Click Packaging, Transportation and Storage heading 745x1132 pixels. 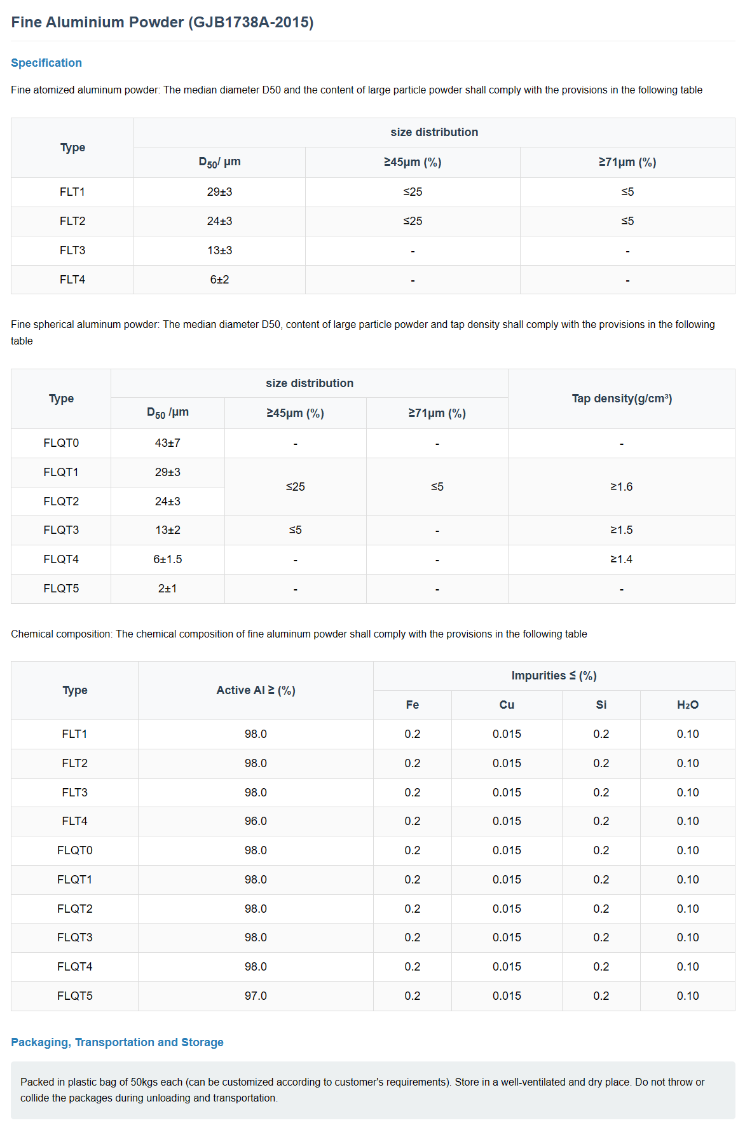pos(117,1042)
